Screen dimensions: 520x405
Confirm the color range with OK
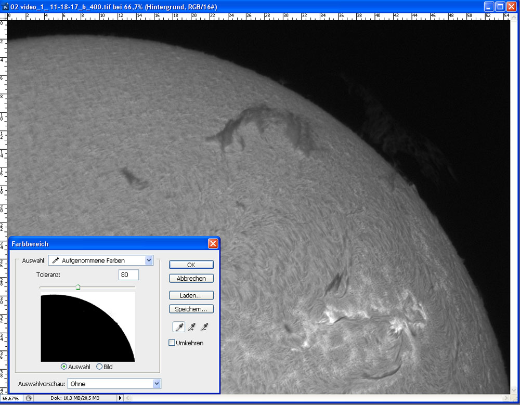(191, 265)
